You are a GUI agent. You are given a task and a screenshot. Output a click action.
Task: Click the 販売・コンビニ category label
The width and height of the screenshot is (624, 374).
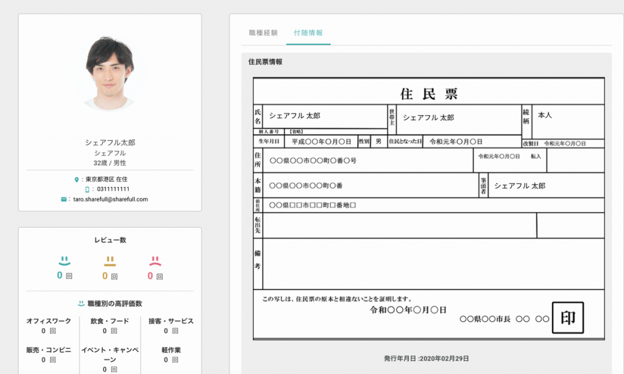point(49,350)
